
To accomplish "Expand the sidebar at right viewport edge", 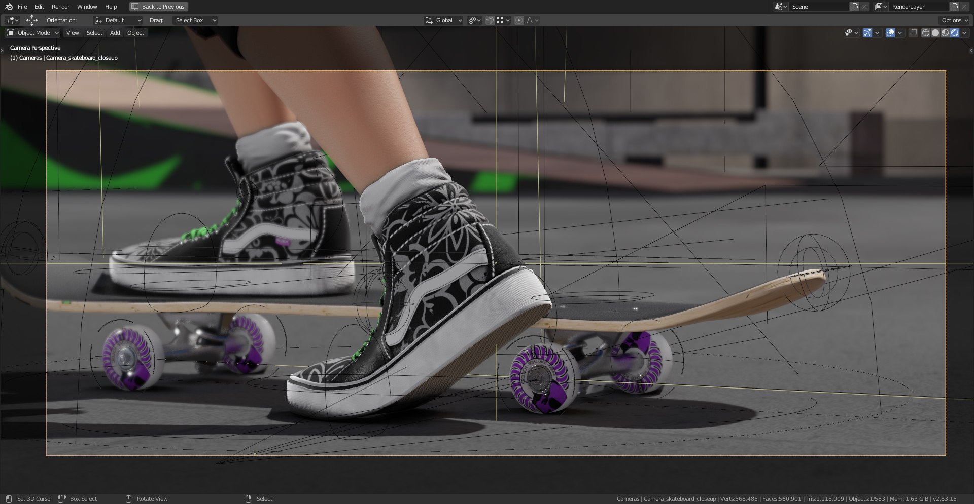I will 971,50.
